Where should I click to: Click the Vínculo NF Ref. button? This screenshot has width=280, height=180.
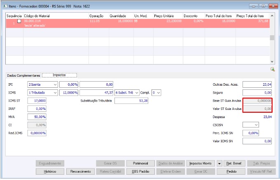tap(261, 171)
